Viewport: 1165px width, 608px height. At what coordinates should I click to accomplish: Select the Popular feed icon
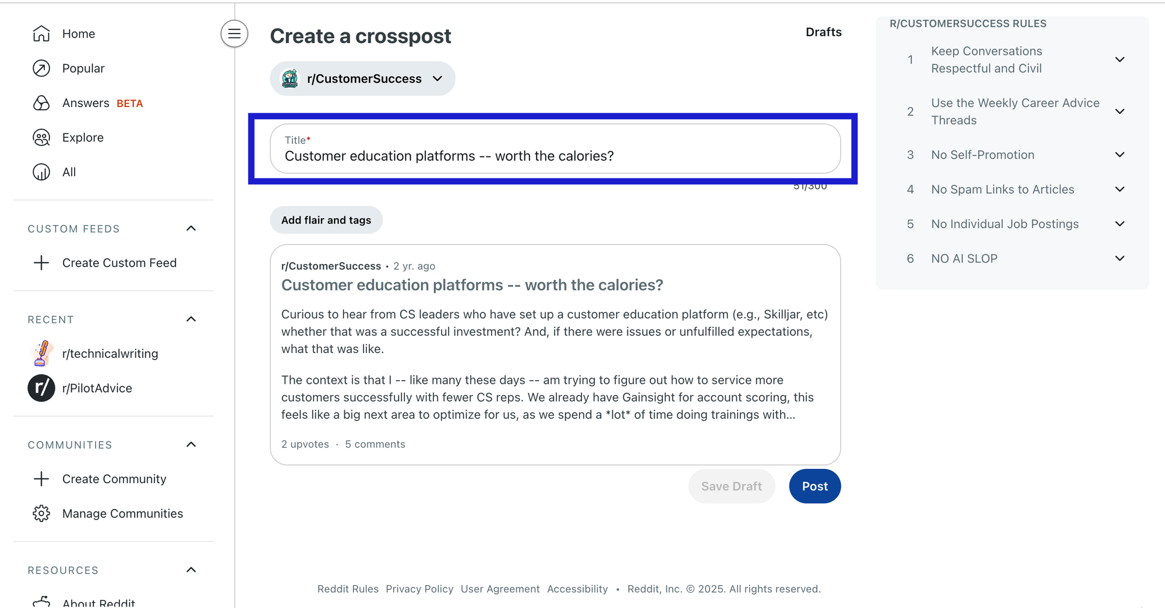tap(41, 68)
